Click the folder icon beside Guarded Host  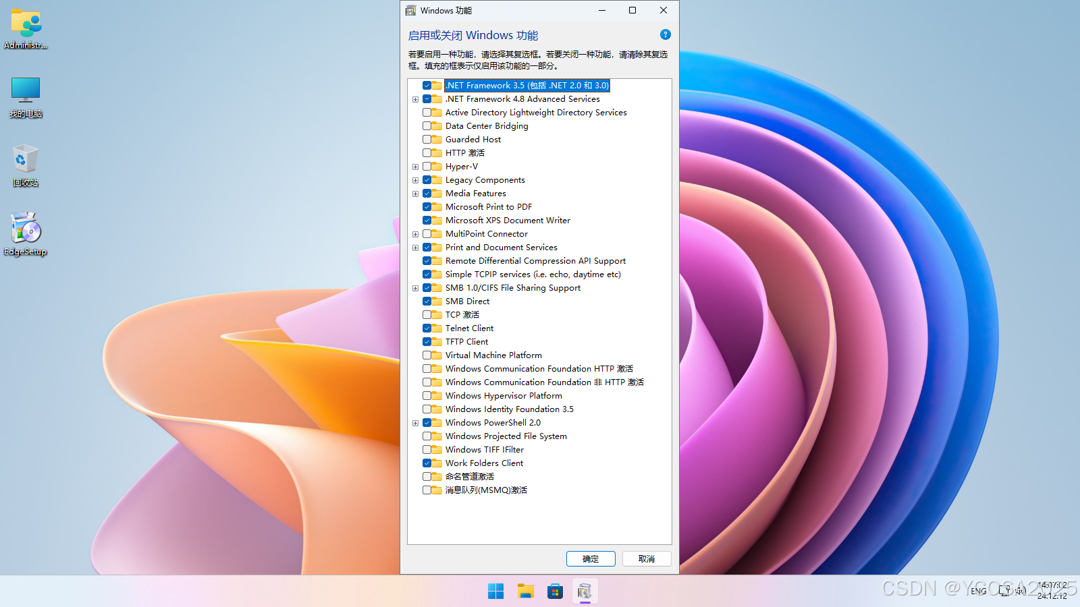coord(437,140)
